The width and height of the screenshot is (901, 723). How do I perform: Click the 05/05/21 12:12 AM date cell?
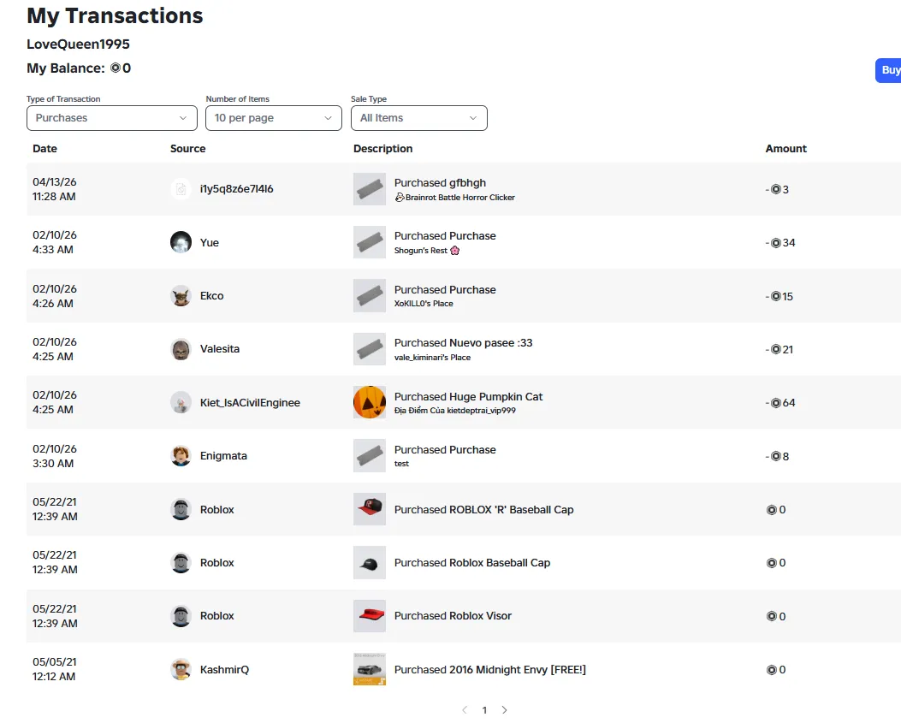point(55,670)
